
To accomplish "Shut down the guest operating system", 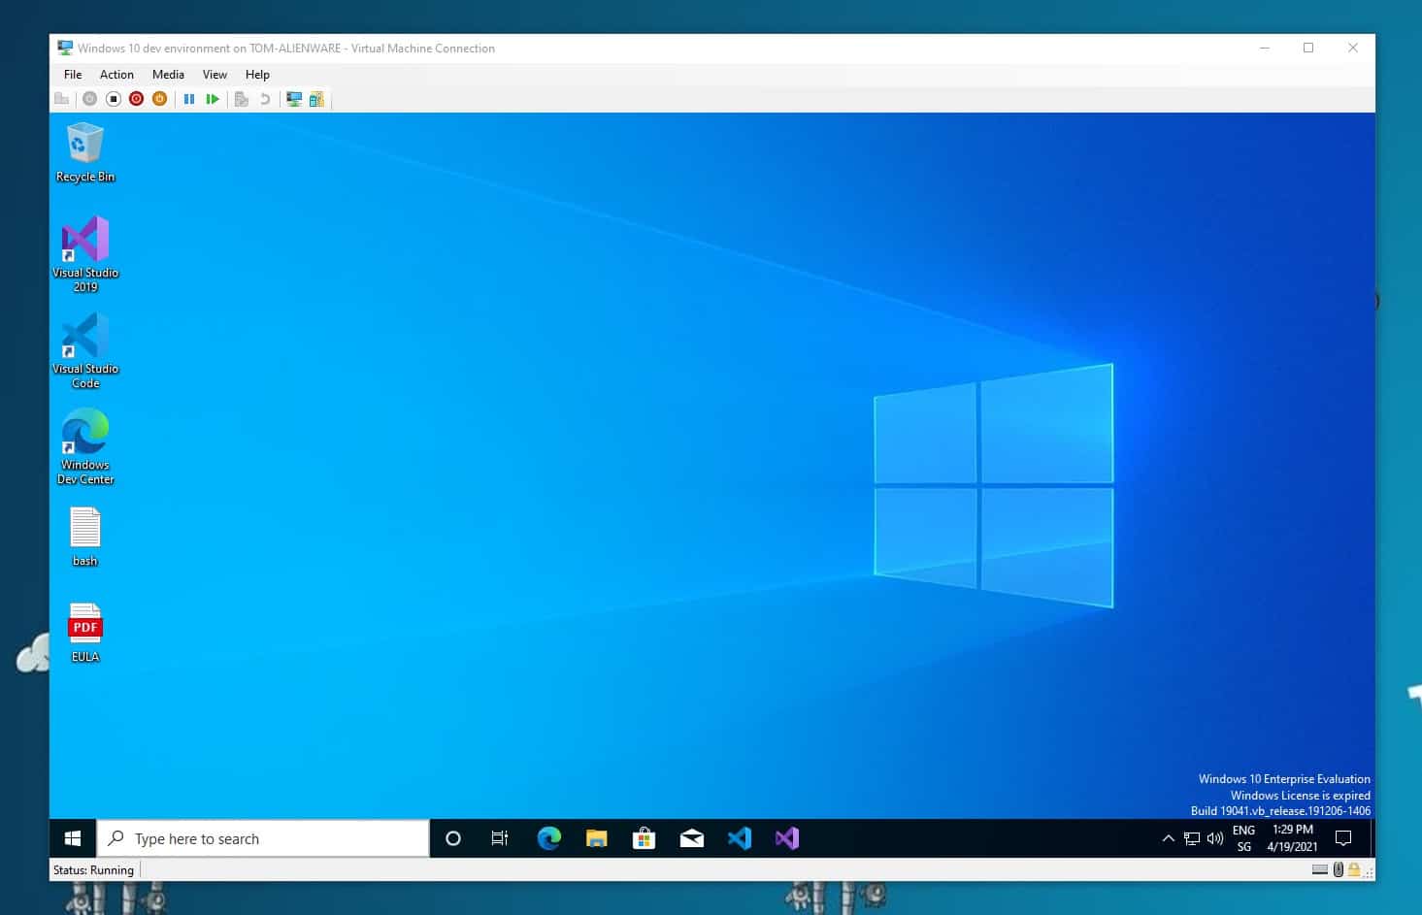I will click(136, 98).
